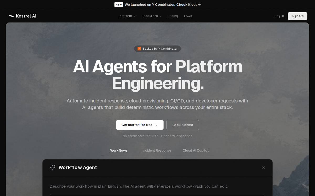Open the Platform dropdown menu

click(x=127, y=16)
